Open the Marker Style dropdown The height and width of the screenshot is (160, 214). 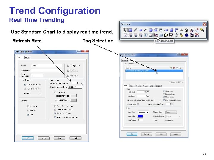(171, 112)
